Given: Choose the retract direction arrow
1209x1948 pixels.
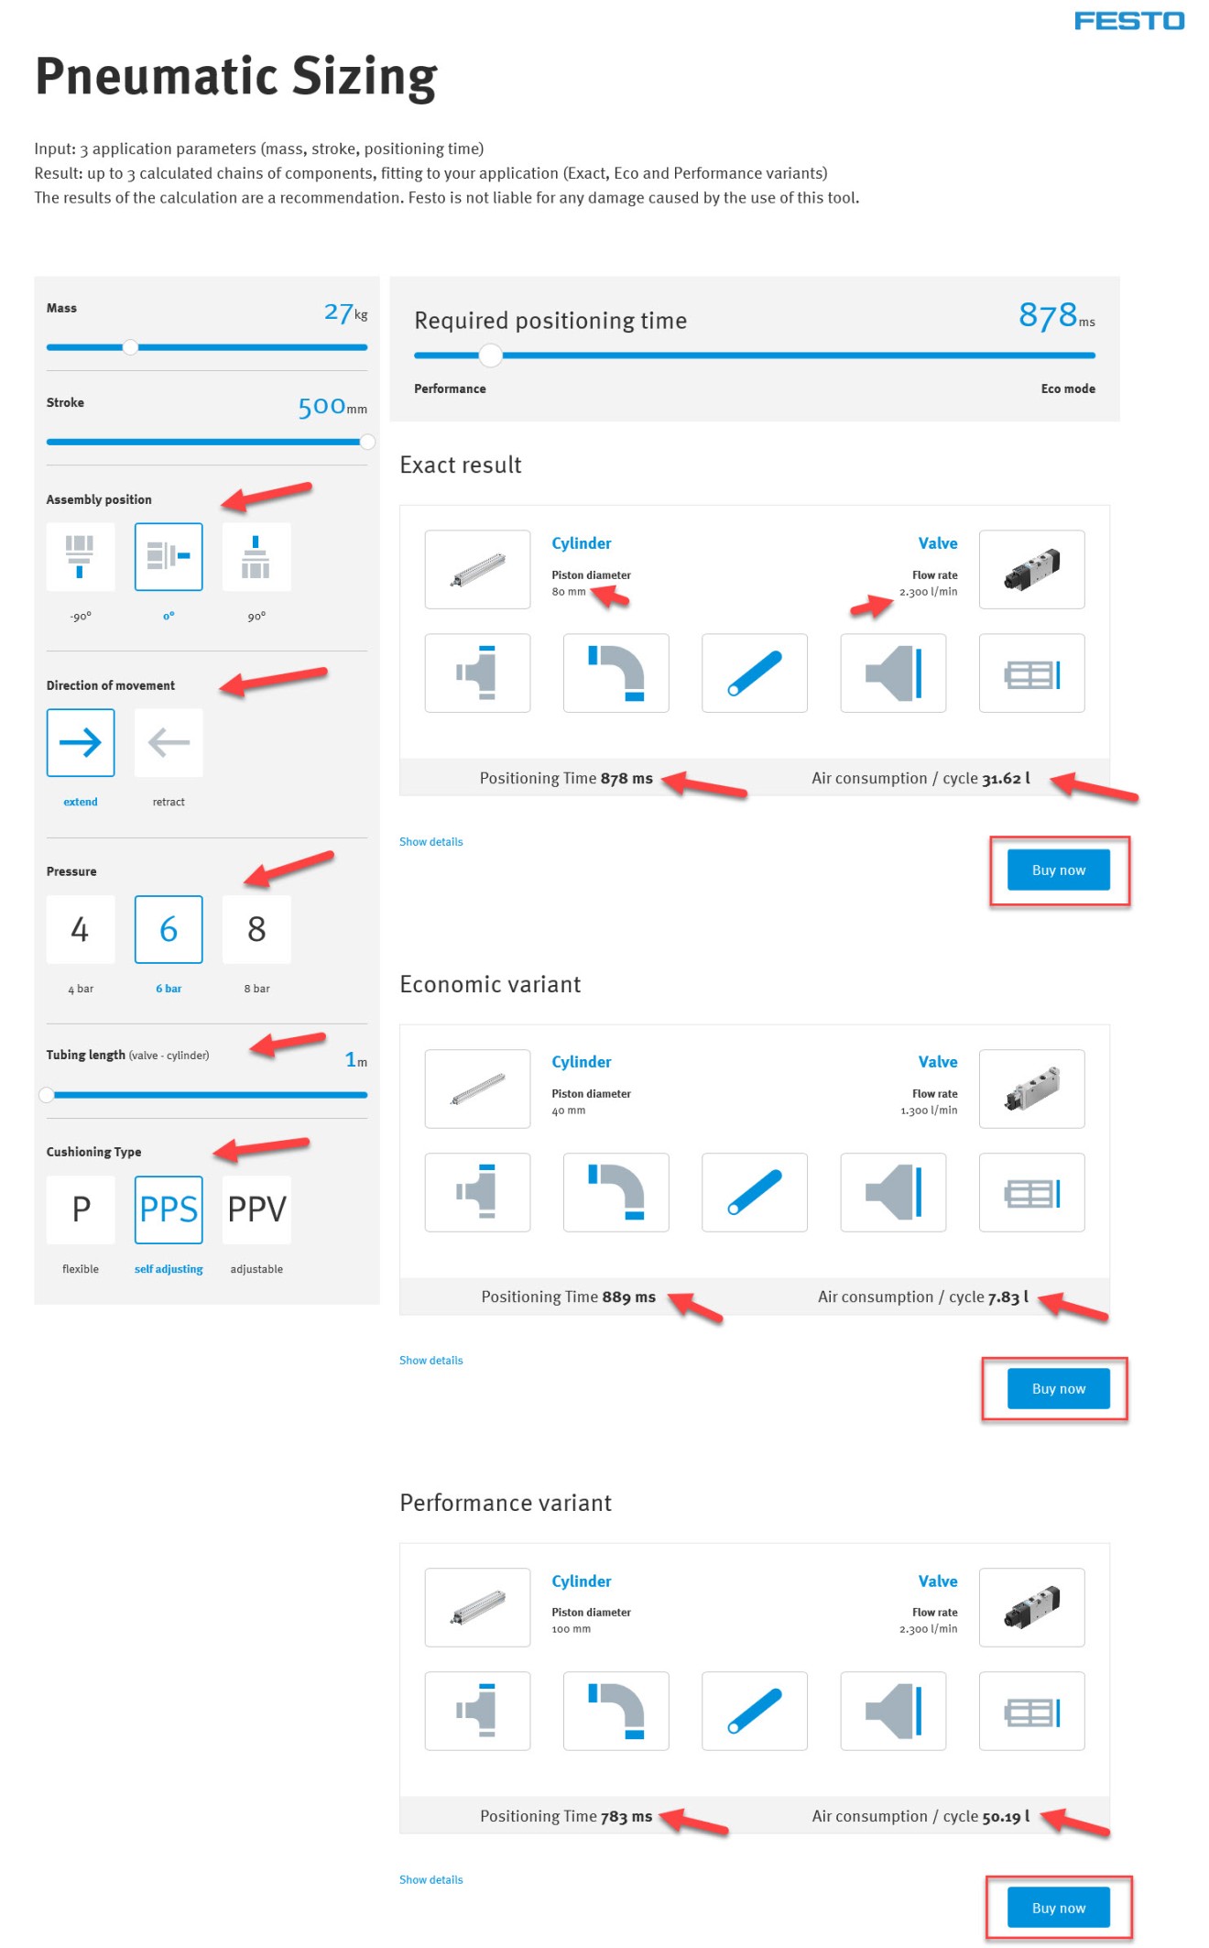Looking at the screenshot, I should pos(169,742).
